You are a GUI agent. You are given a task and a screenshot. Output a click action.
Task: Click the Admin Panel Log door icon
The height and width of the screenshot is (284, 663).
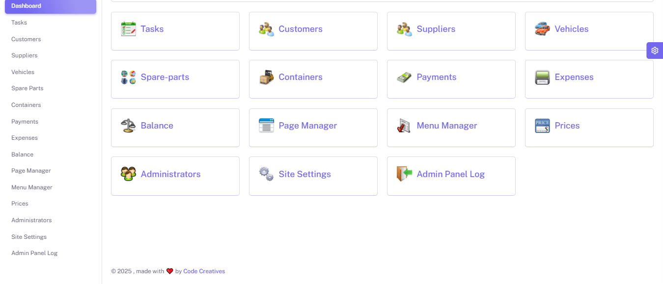pyautogui.click(x=404, y=174)
